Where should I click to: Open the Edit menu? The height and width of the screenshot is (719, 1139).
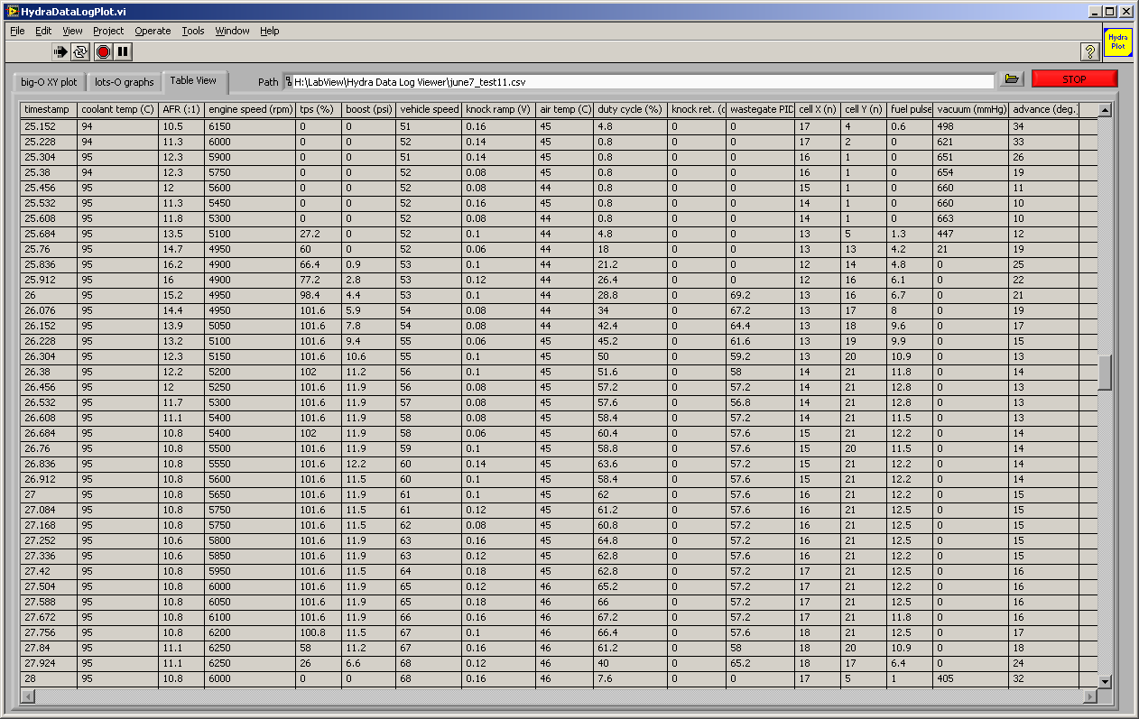pos(43,31)
